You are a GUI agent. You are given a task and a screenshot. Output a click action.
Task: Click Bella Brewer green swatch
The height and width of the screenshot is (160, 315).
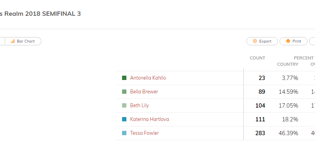(124, 92)
